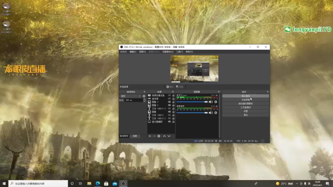Click the mixer panel vertical scrollbar
333x187 pixels.
(x=220, y=116)
